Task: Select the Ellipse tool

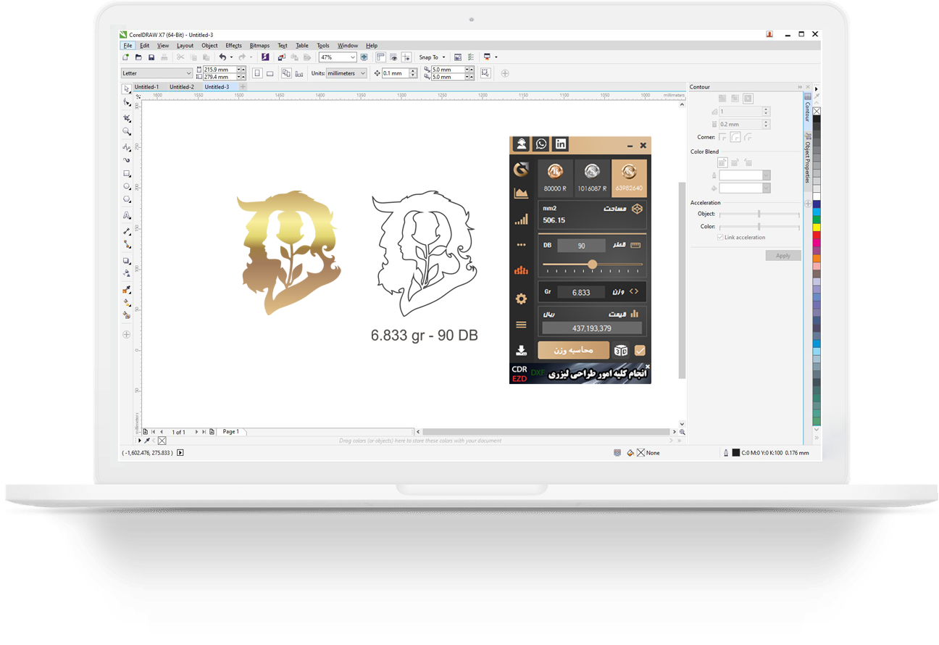Action: 127,186
